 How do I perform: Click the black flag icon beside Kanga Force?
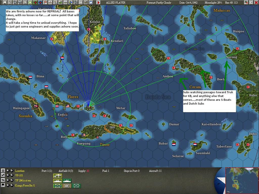tap(3, 185)
